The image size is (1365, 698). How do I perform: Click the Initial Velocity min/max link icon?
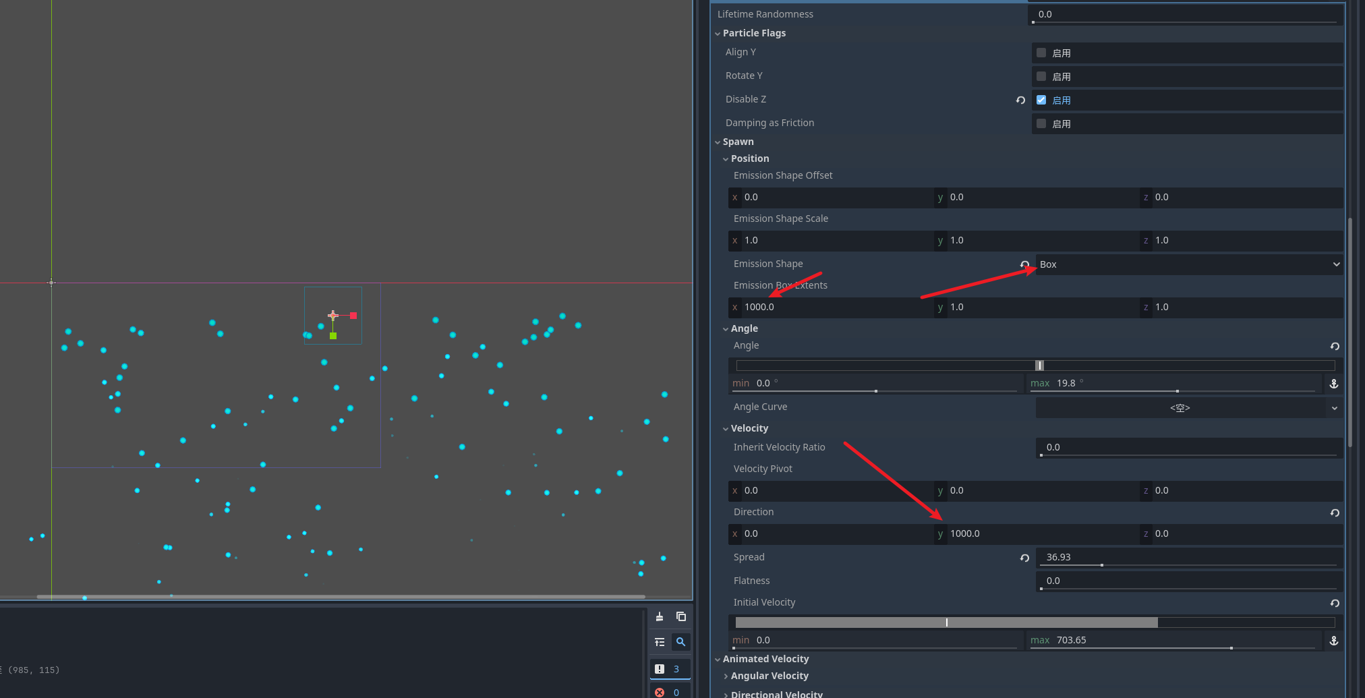click(x=1334, y=641)
